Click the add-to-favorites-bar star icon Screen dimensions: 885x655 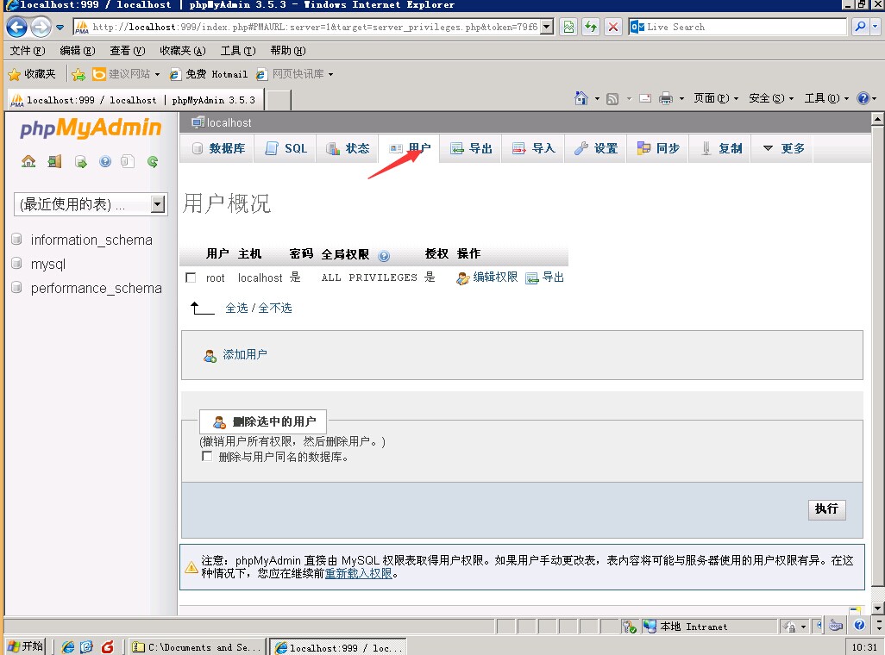coord(78,74)
